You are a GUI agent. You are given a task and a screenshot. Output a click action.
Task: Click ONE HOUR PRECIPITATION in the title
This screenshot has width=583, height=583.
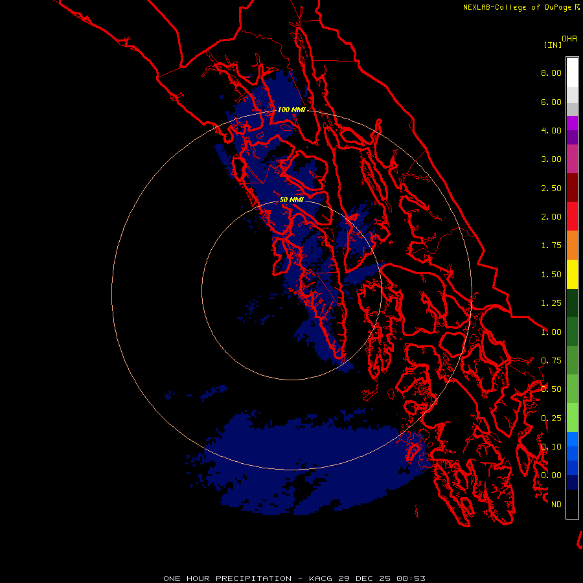click(x=227, y=578)
